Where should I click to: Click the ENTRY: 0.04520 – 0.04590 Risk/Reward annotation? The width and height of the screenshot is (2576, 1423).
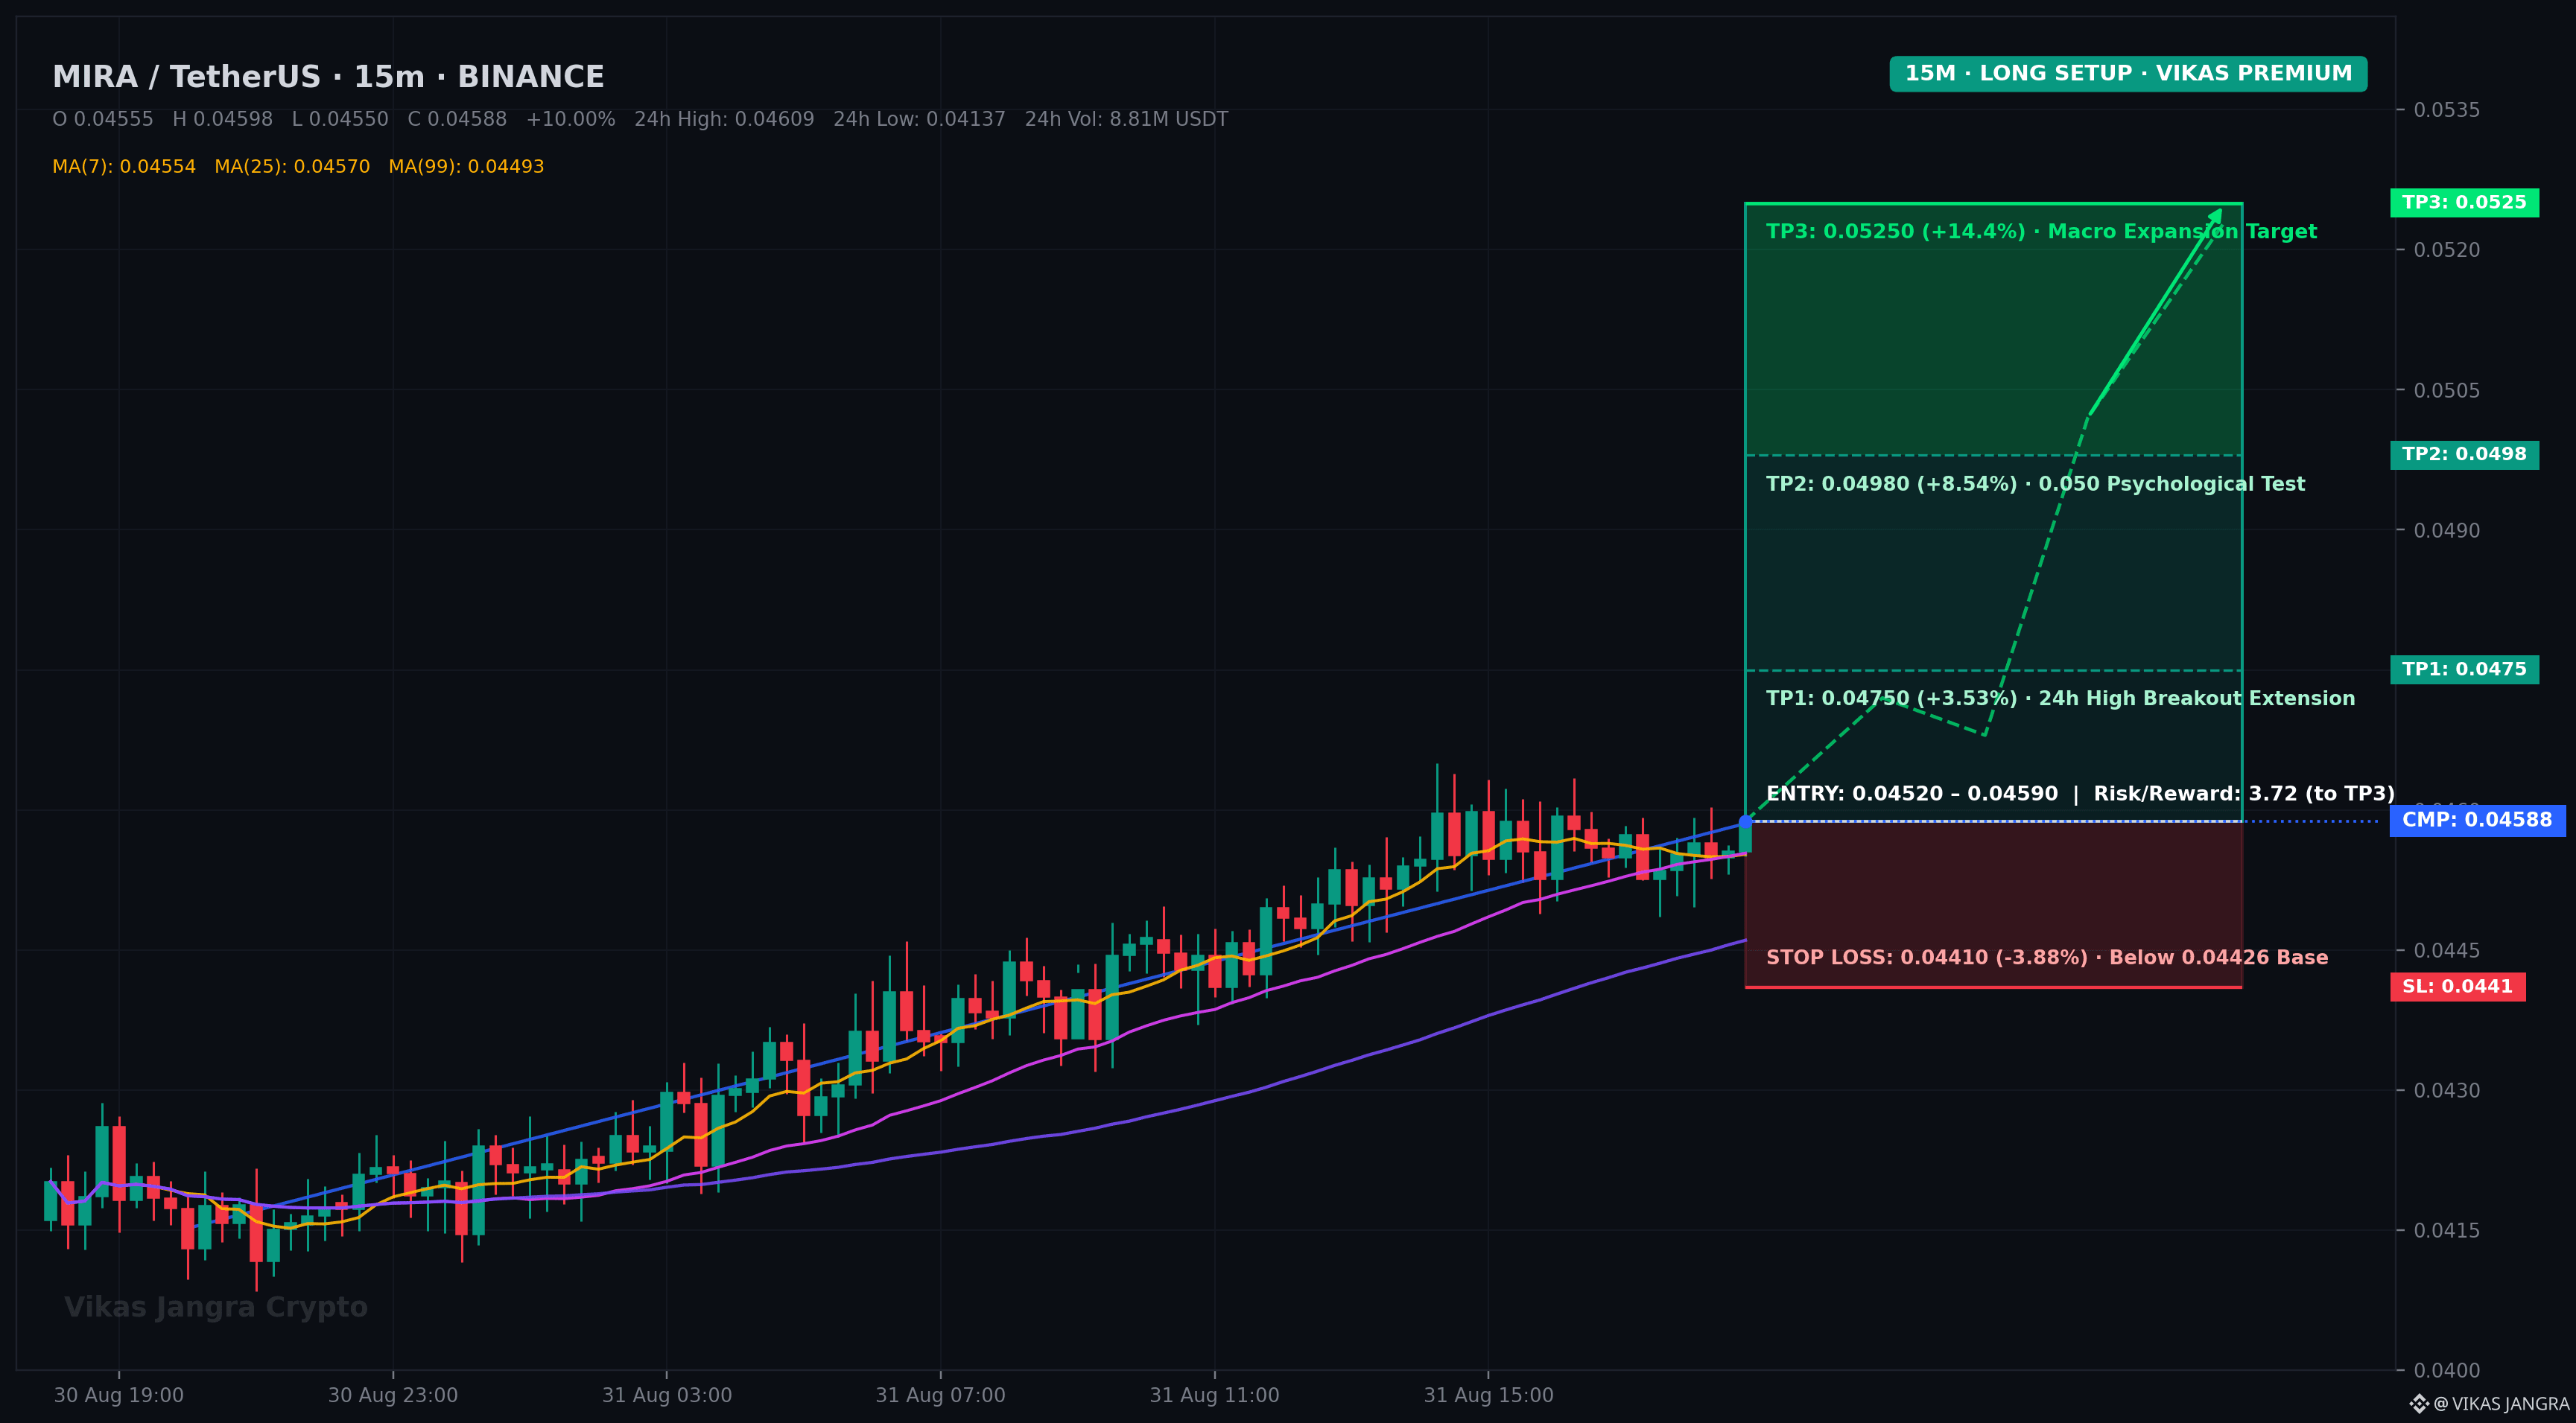(2080, 795)
